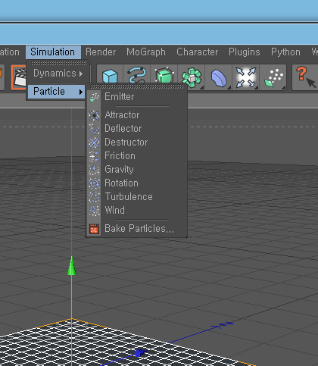
Task: Open the Character menu
Action: coord(197,52)
